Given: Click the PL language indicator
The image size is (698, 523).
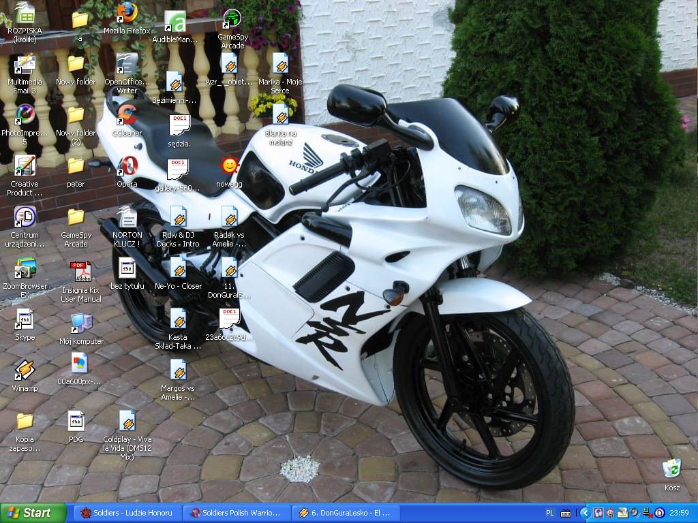Looking at the screenshot, I should point(550,513).
